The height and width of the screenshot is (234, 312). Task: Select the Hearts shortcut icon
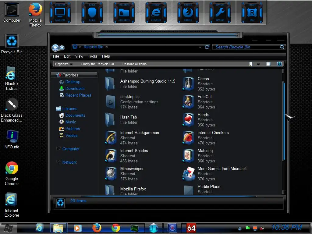tap(188, 120)
